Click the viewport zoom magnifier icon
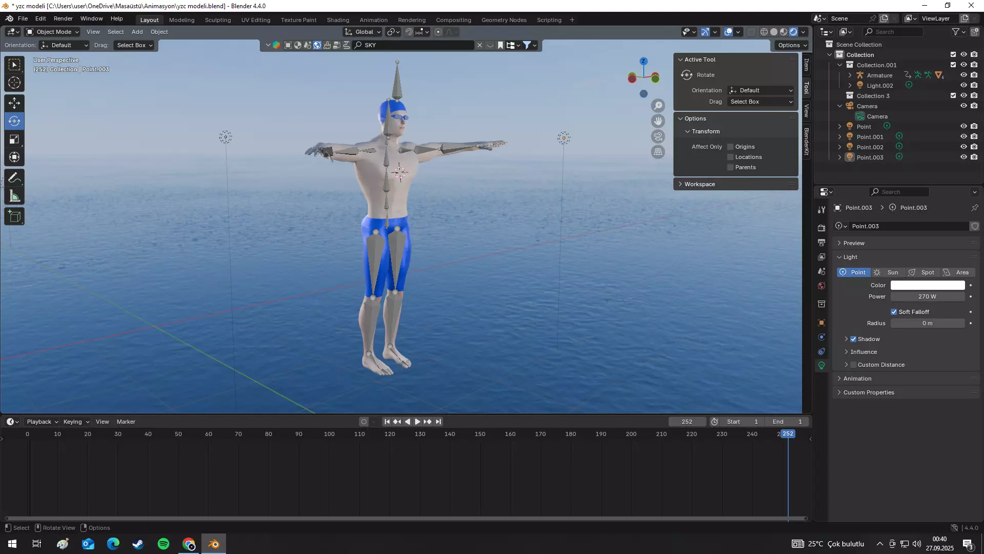Image resolution: width=984 pixels, height=554 pixels. 658,106
